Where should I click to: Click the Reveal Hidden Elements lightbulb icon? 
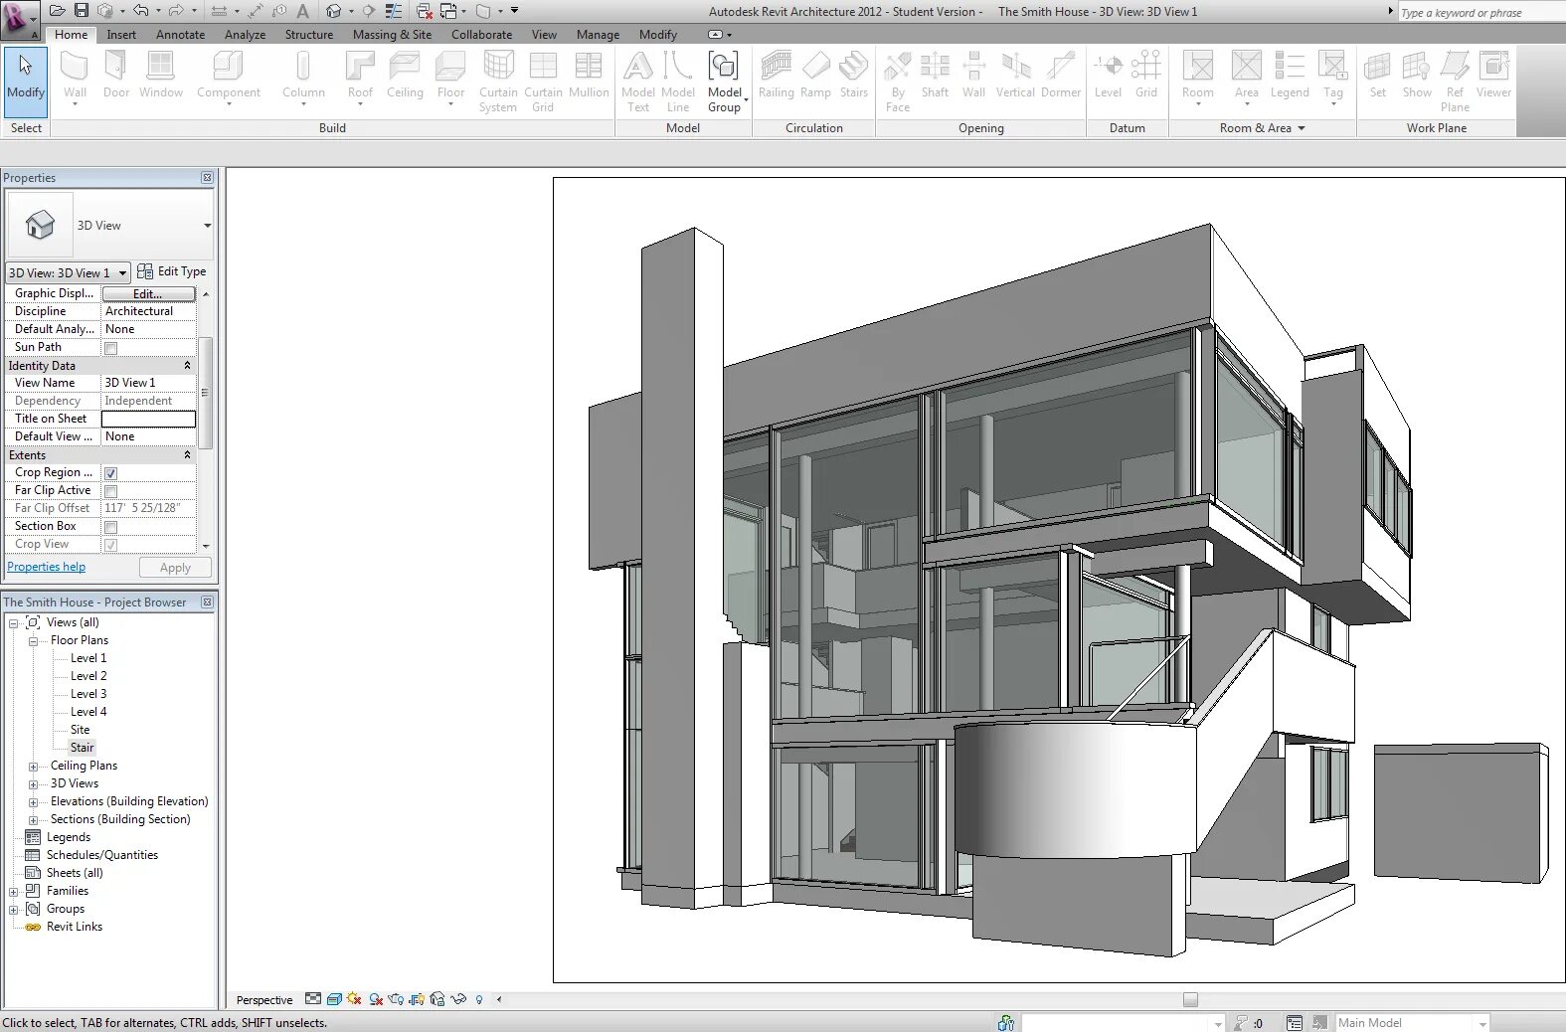point(479,999)
